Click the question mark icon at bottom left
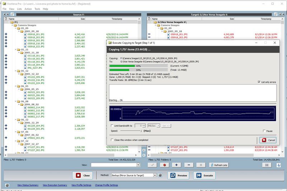 7,185
